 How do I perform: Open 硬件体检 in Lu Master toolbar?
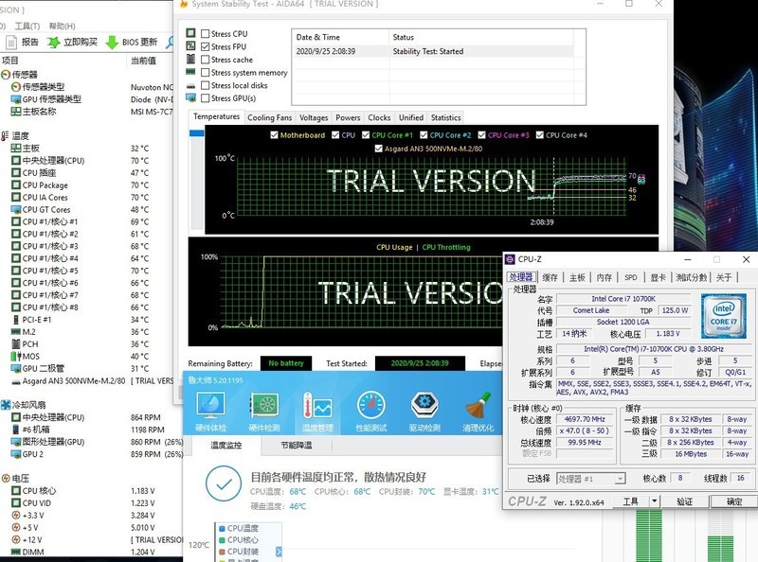tap(210, 406)
